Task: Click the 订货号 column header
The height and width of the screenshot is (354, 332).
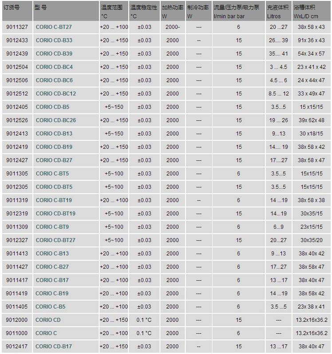Action: point(13,8)
